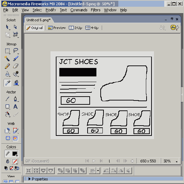The image size is (184, 184).
Task: Open the Commands menu
Action: point(79,10)
